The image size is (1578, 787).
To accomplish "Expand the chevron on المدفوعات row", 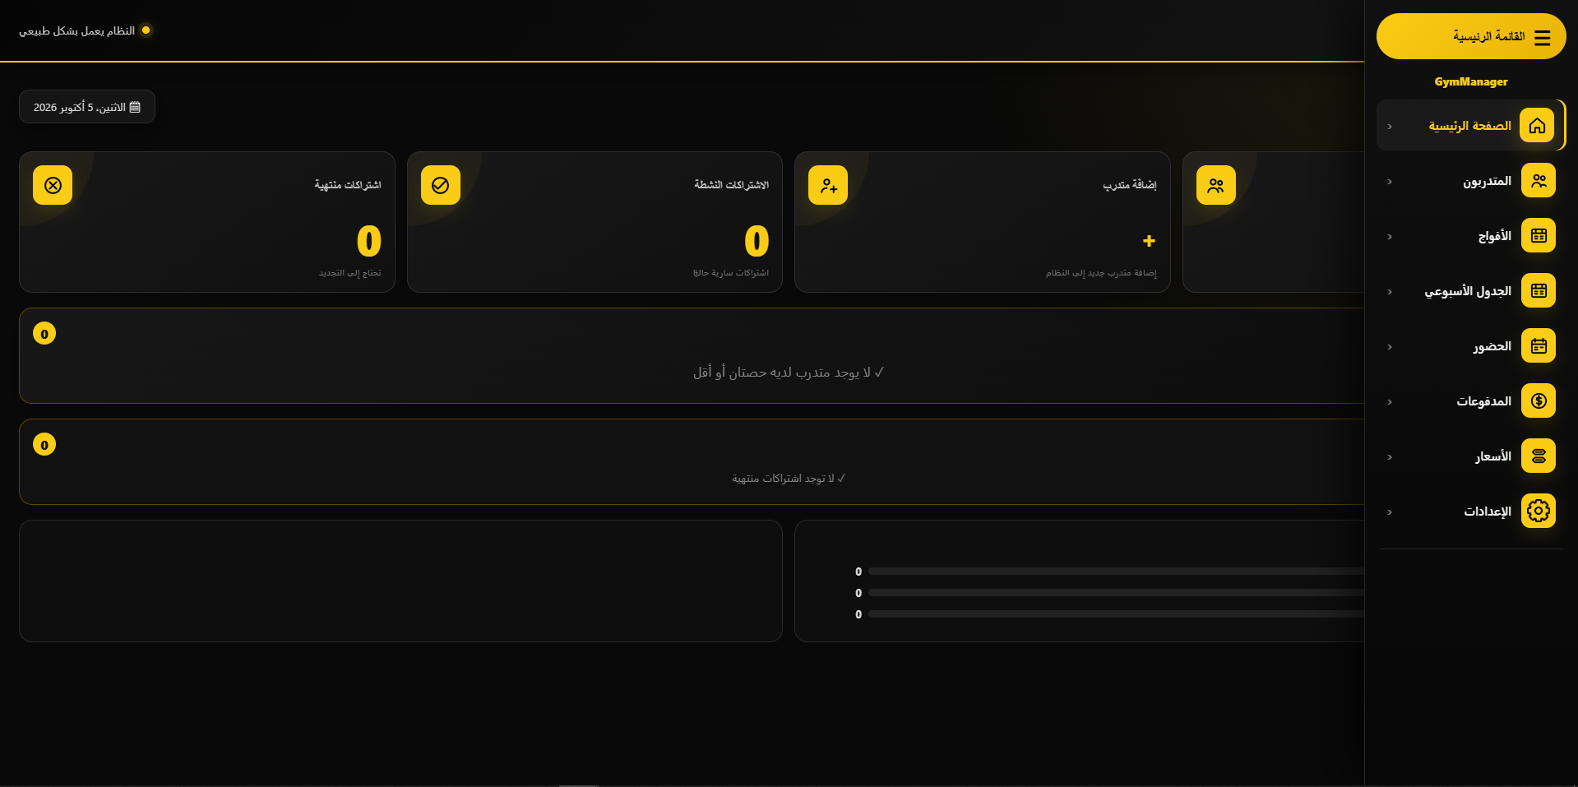I will coord(1390,402).
